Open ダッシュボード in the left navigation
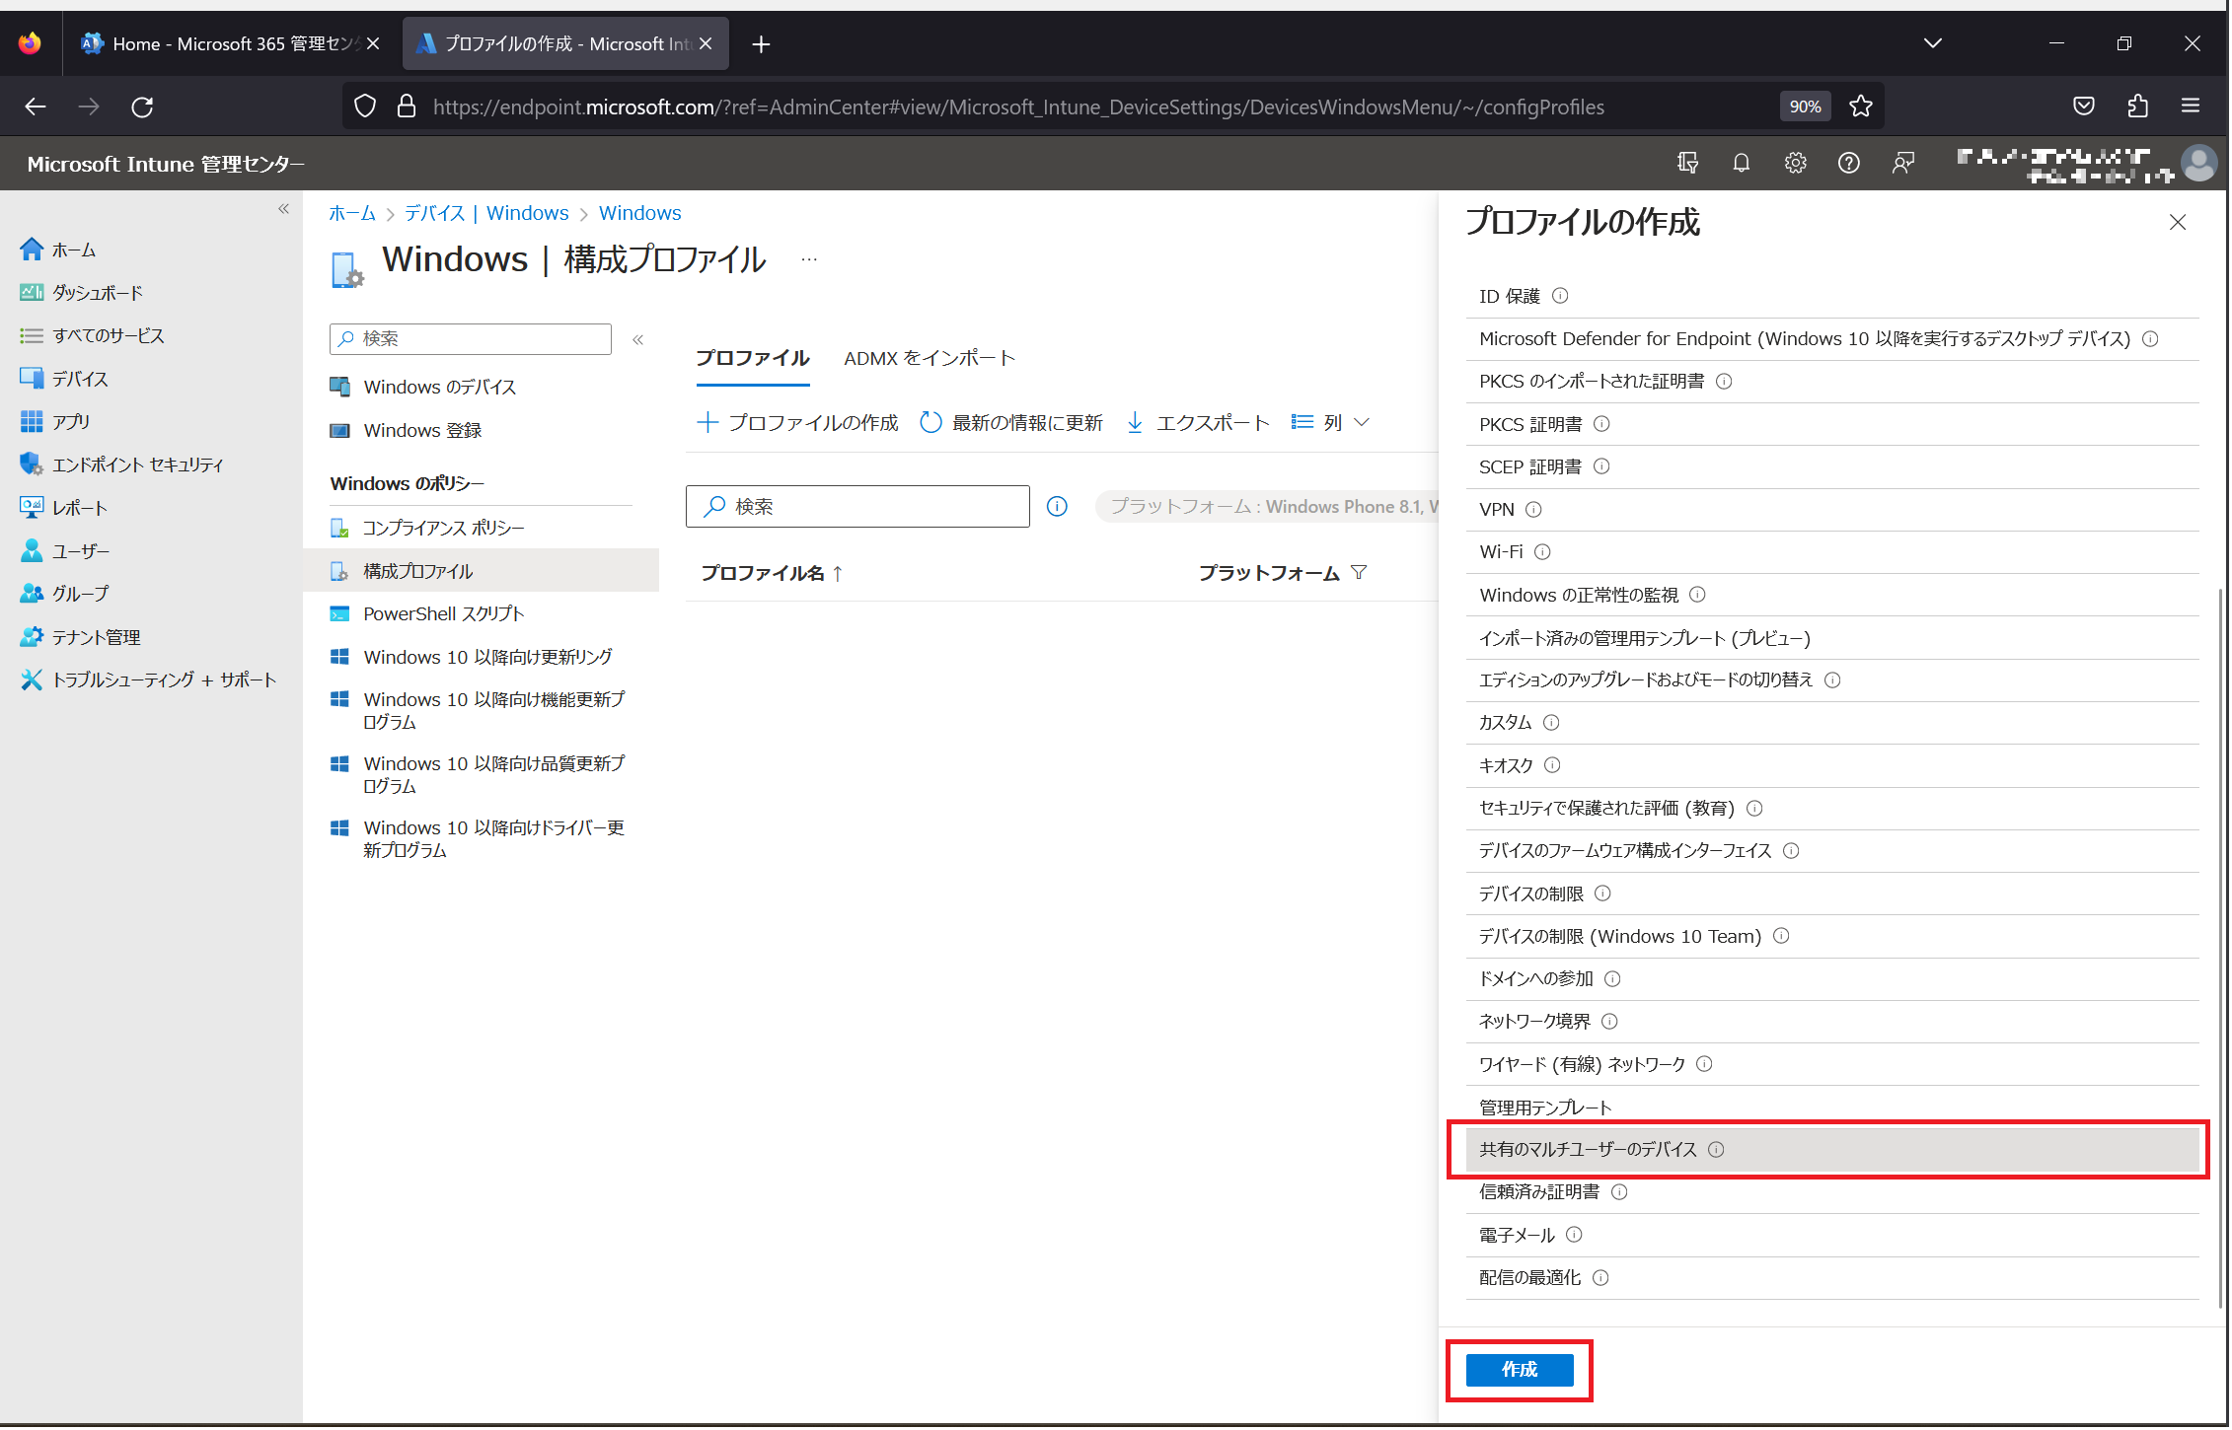 82,293
